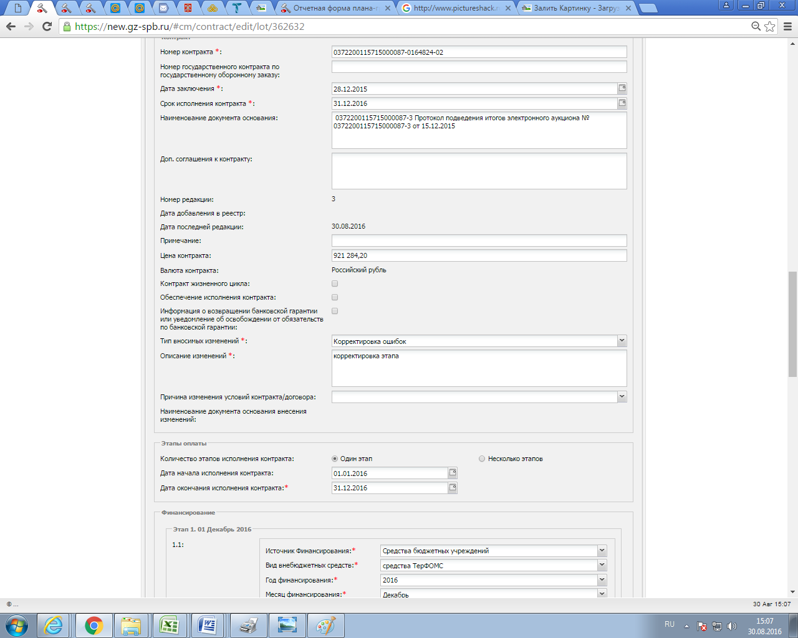The width and height of the screenshot is (798, 638).
Task: Click the Номер контракта field
Action: [479, 52]
